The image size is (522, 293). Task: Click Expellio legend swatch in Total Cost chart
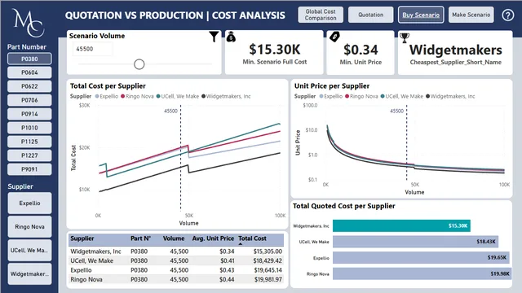click(97, 96)
